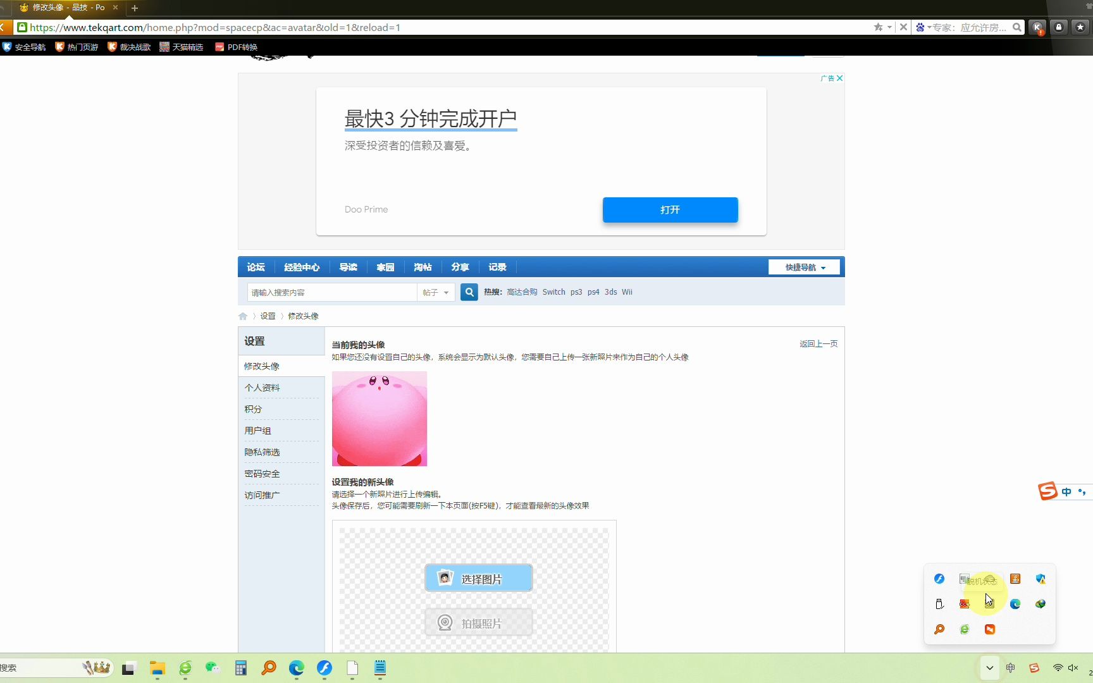
Task: Select 修改头像 in settings sidebar
Action: [x=281, y=366]
